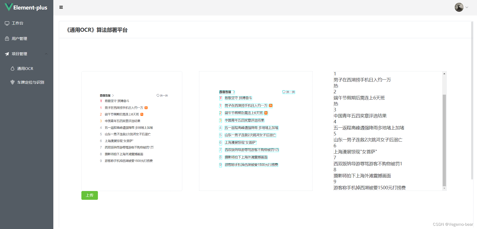Open the 工作台 menu item
Screen dimensions: 477x229
pyautogui.click(x=18, y=23)
